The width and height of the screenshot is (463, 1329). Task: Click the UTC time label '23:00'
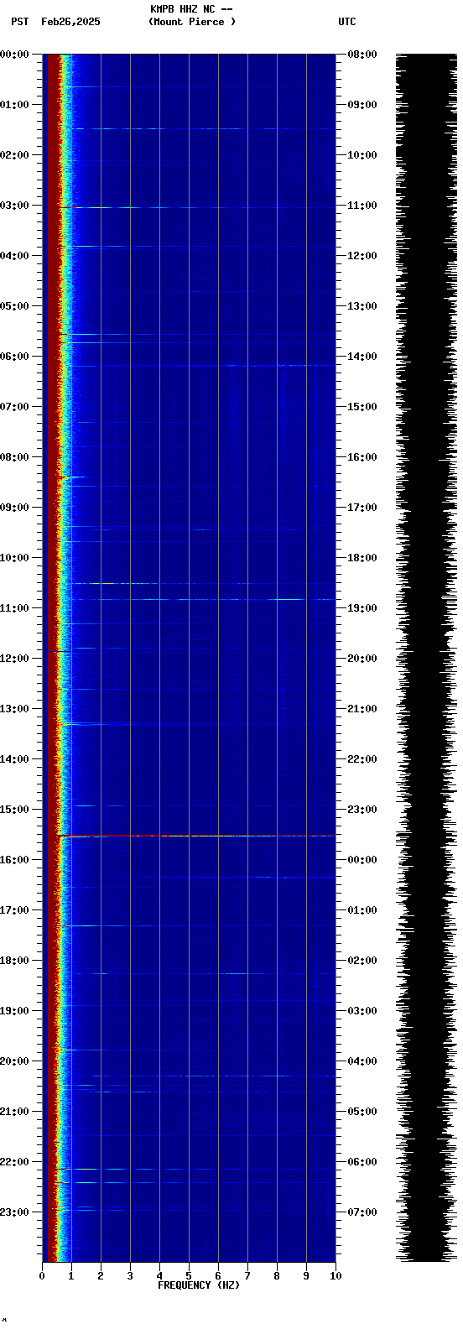point(362,810)
